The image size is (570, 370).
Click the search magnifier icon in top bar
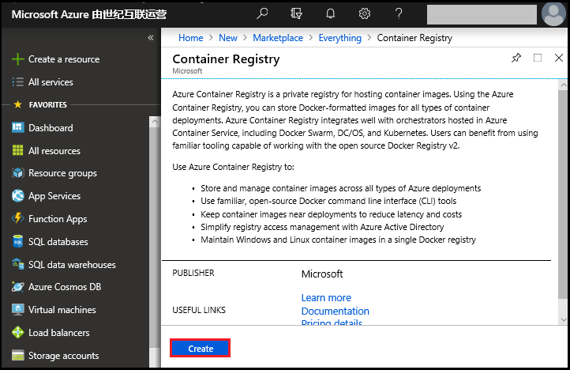pos(263,13)
